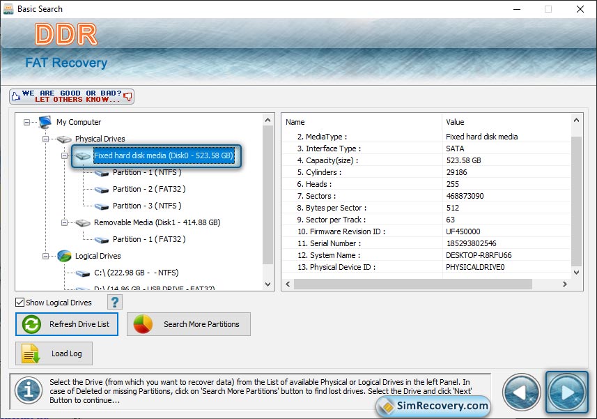Select Fixed hard disk media (Disk0 - 523.58 GB)
This screenshot has height=419, width=597.
(x=163, y=155)
